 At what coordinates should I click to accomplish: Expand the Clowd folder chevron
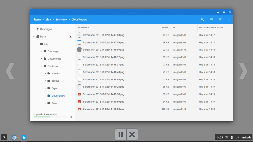click(x=45, y=103)
